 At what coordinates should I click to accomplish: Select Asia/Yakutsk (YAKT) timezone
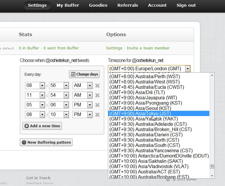pyautogui.click(x=159, y=119)
